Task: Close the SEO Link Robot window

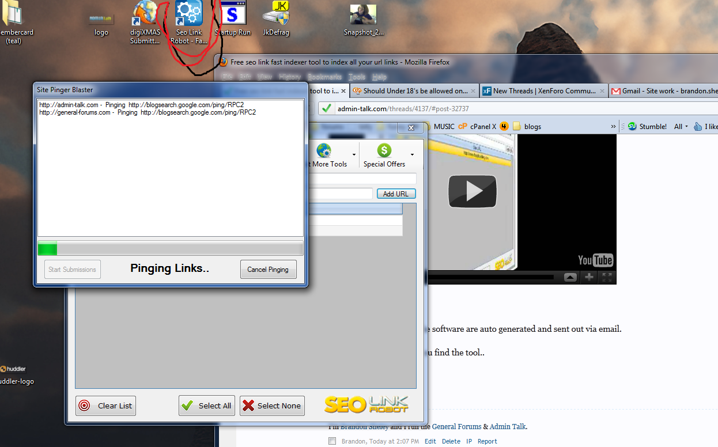Action: click(411, 128)
